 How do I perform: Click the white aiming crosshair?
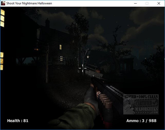point(82,68)
